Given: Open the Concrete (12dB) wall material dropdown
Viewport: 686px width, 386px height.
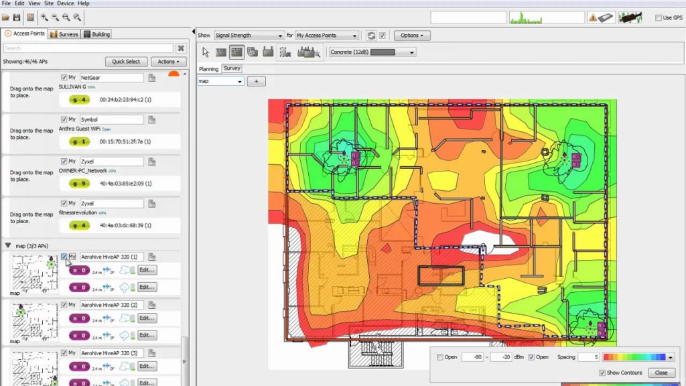Looking at the screenshot, I should click(x=372, y=52).
